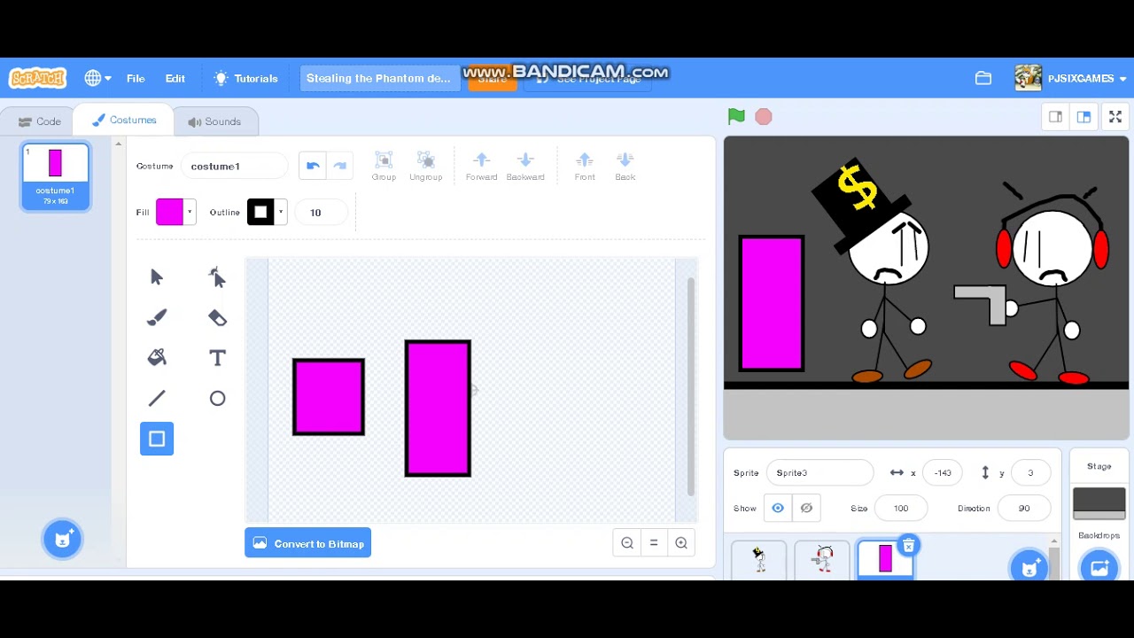Edit the outline width value 10
Viewport: 1134px width, 638px height.
pyautogui.click(x=322, y=212)
